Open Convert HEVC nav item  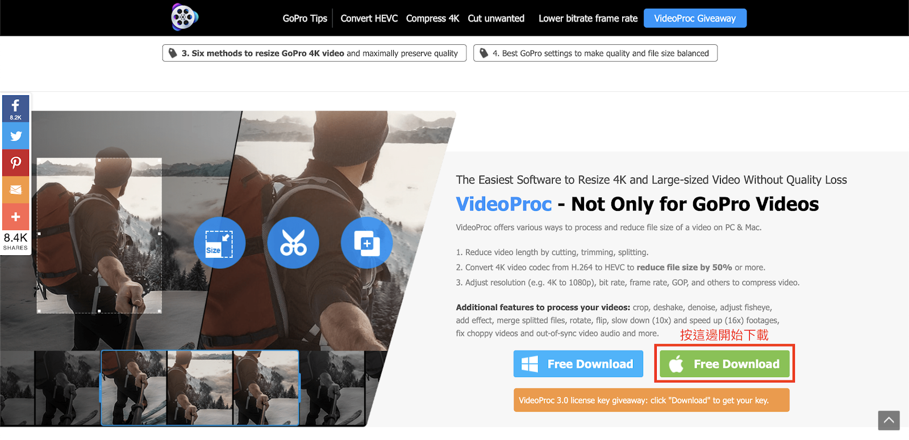(x=369, y=18)
